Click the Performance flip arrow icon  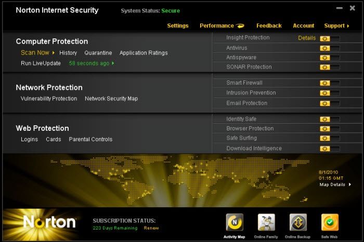click(x=240, y=26)
